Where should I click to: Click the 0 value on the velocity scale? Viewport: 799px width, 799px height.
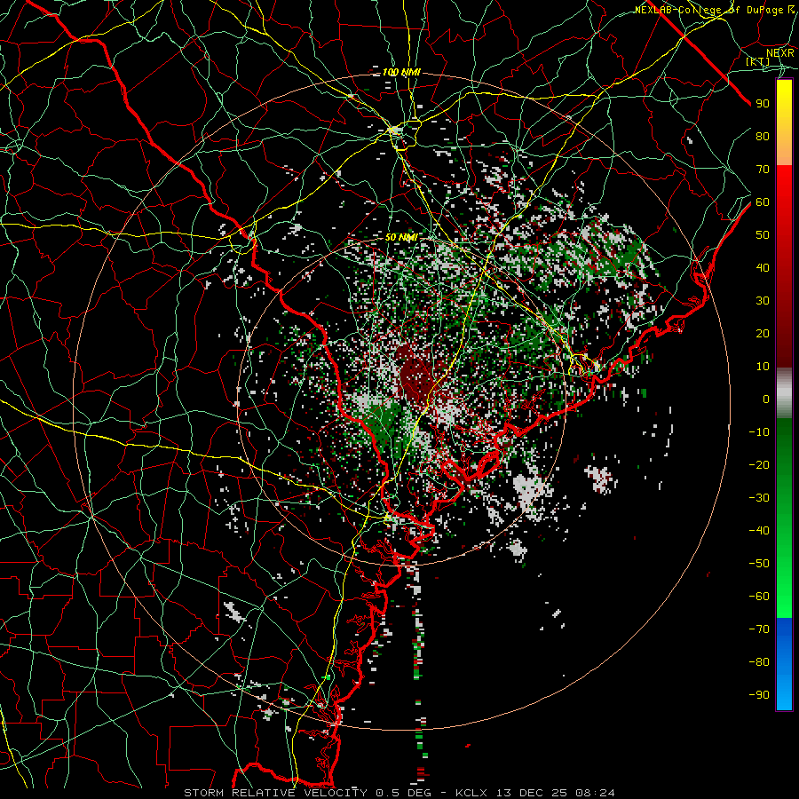pos(766,399)
